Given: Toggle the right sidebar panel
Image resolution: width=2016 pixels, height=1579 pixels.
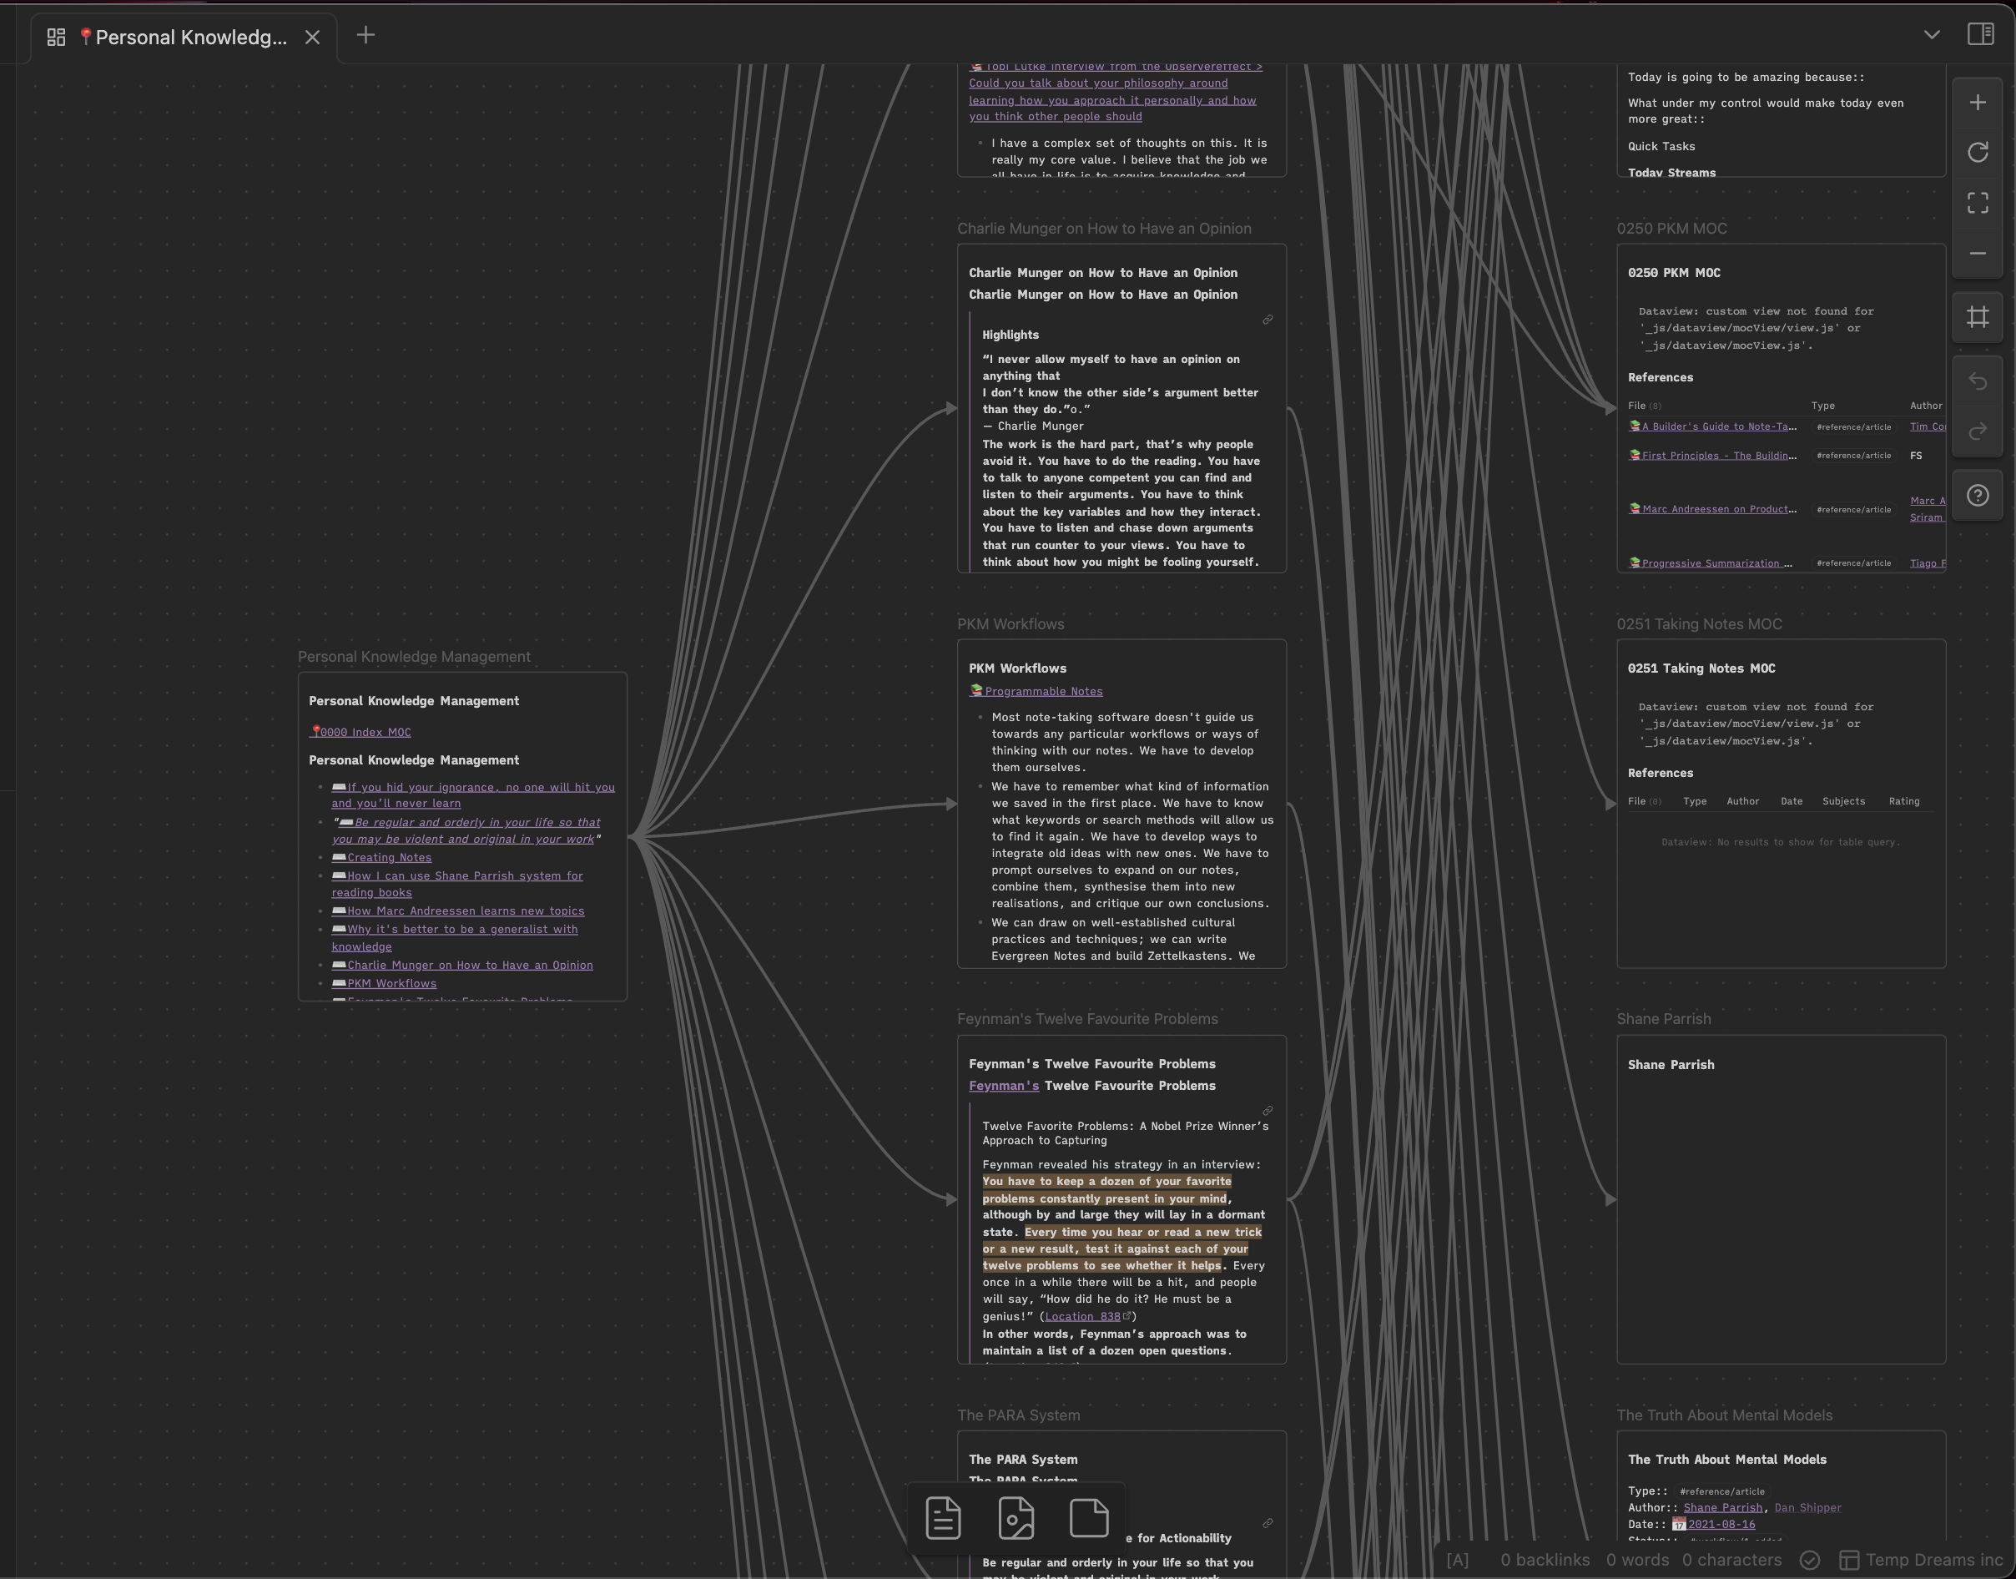Looking at the screenshot, I should 1980,34.
